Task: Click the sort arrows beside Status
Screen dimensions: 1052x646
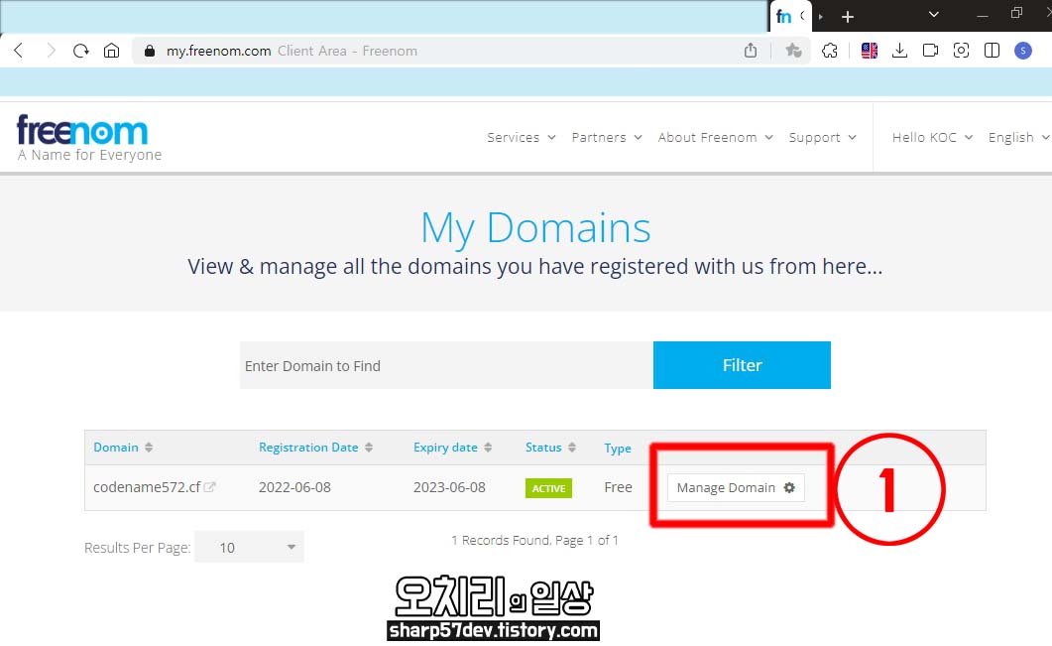Action: [572, 448]
